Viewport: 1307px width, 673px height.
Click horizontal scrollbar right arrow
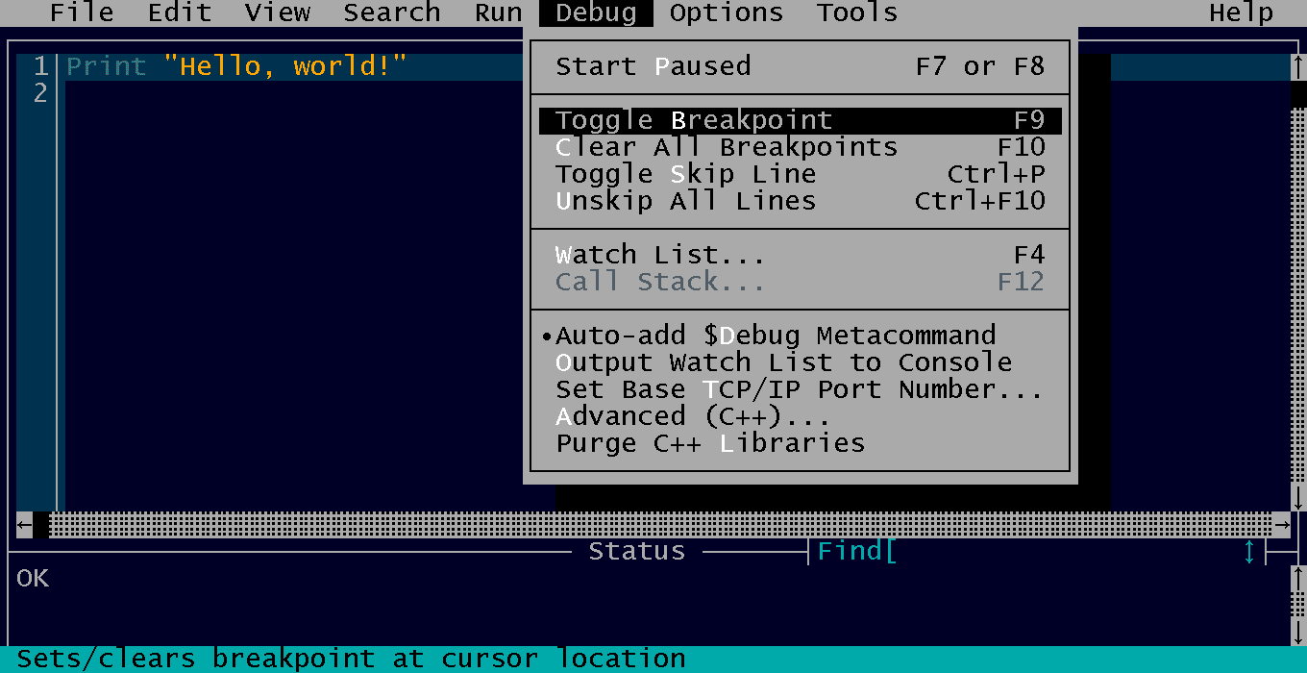pyautogui.click(x=1282, y=525)
